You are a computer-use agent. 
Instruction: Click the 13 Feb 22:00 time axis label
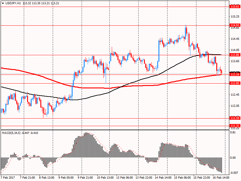(144, 178)
